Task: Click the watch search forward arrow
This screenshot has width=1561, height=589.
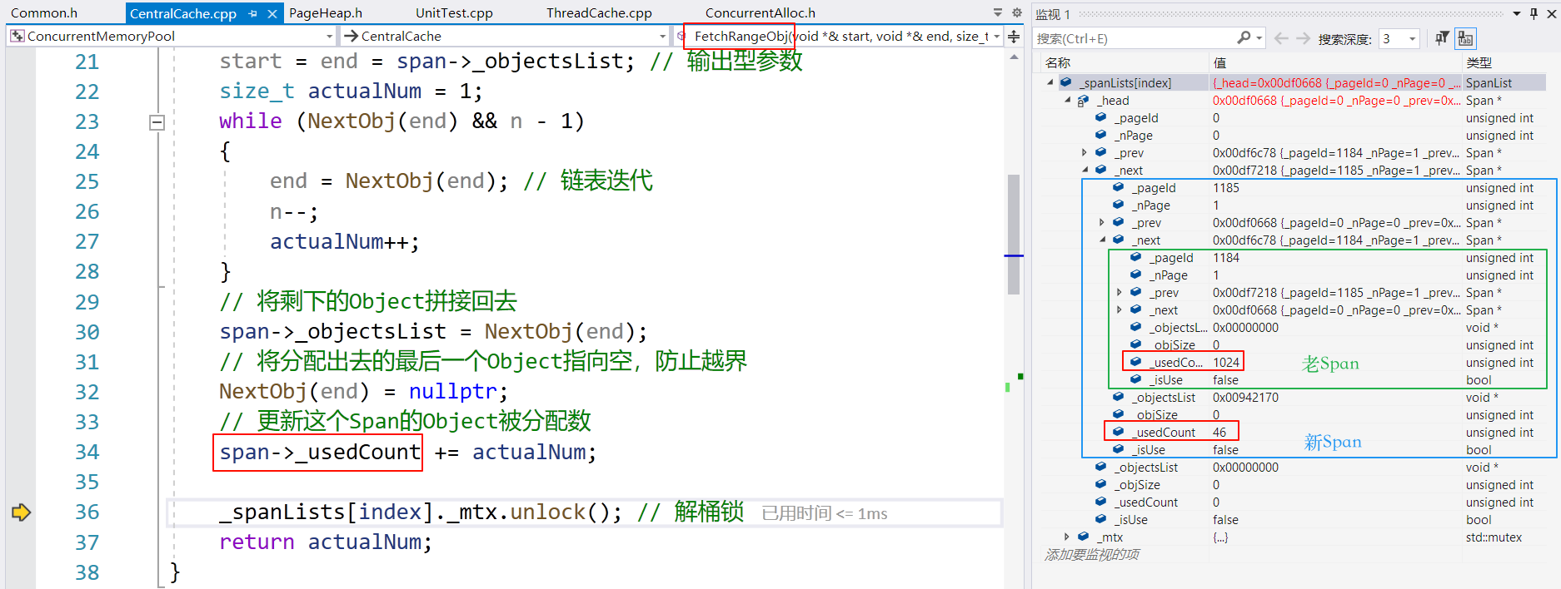Action: [1303, 38]
